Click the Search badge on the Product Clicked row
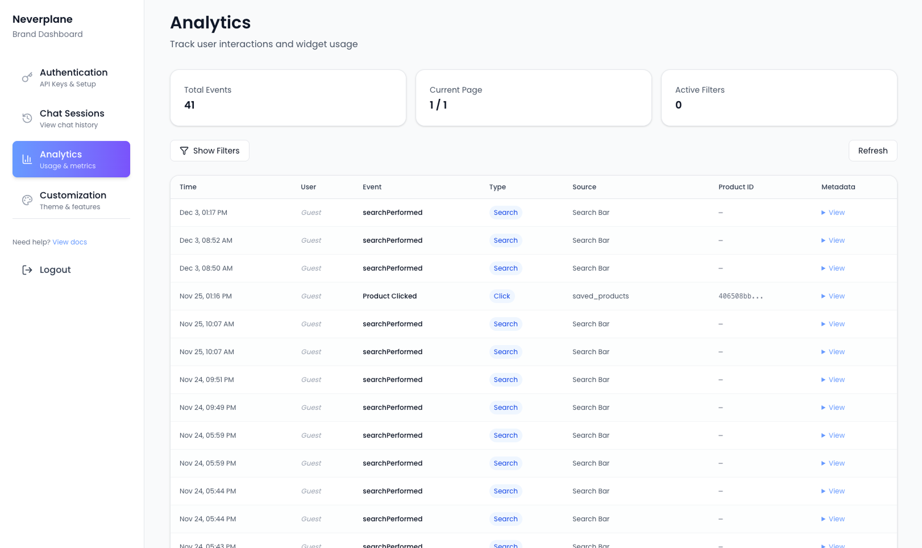 pos(502,296)
